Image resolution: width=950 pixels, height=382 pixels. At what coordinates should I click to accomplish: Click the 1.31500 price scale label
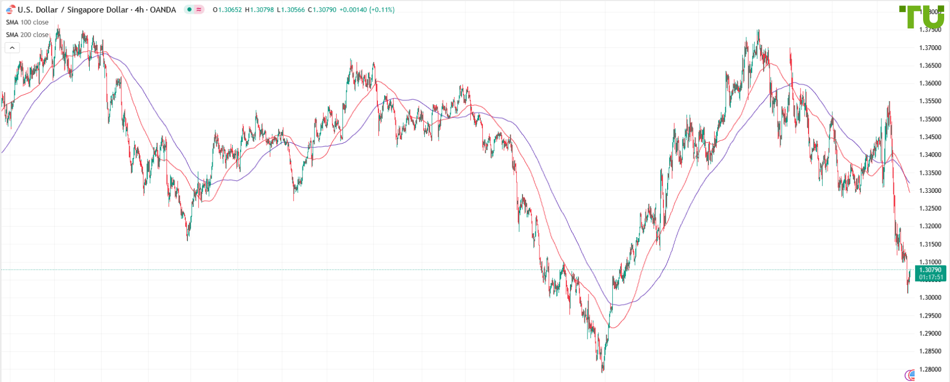point(930,244)
